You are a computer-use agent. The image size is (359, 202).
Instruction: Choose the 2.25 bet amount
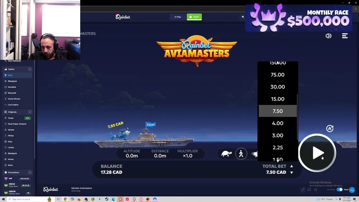coord(278,148)
